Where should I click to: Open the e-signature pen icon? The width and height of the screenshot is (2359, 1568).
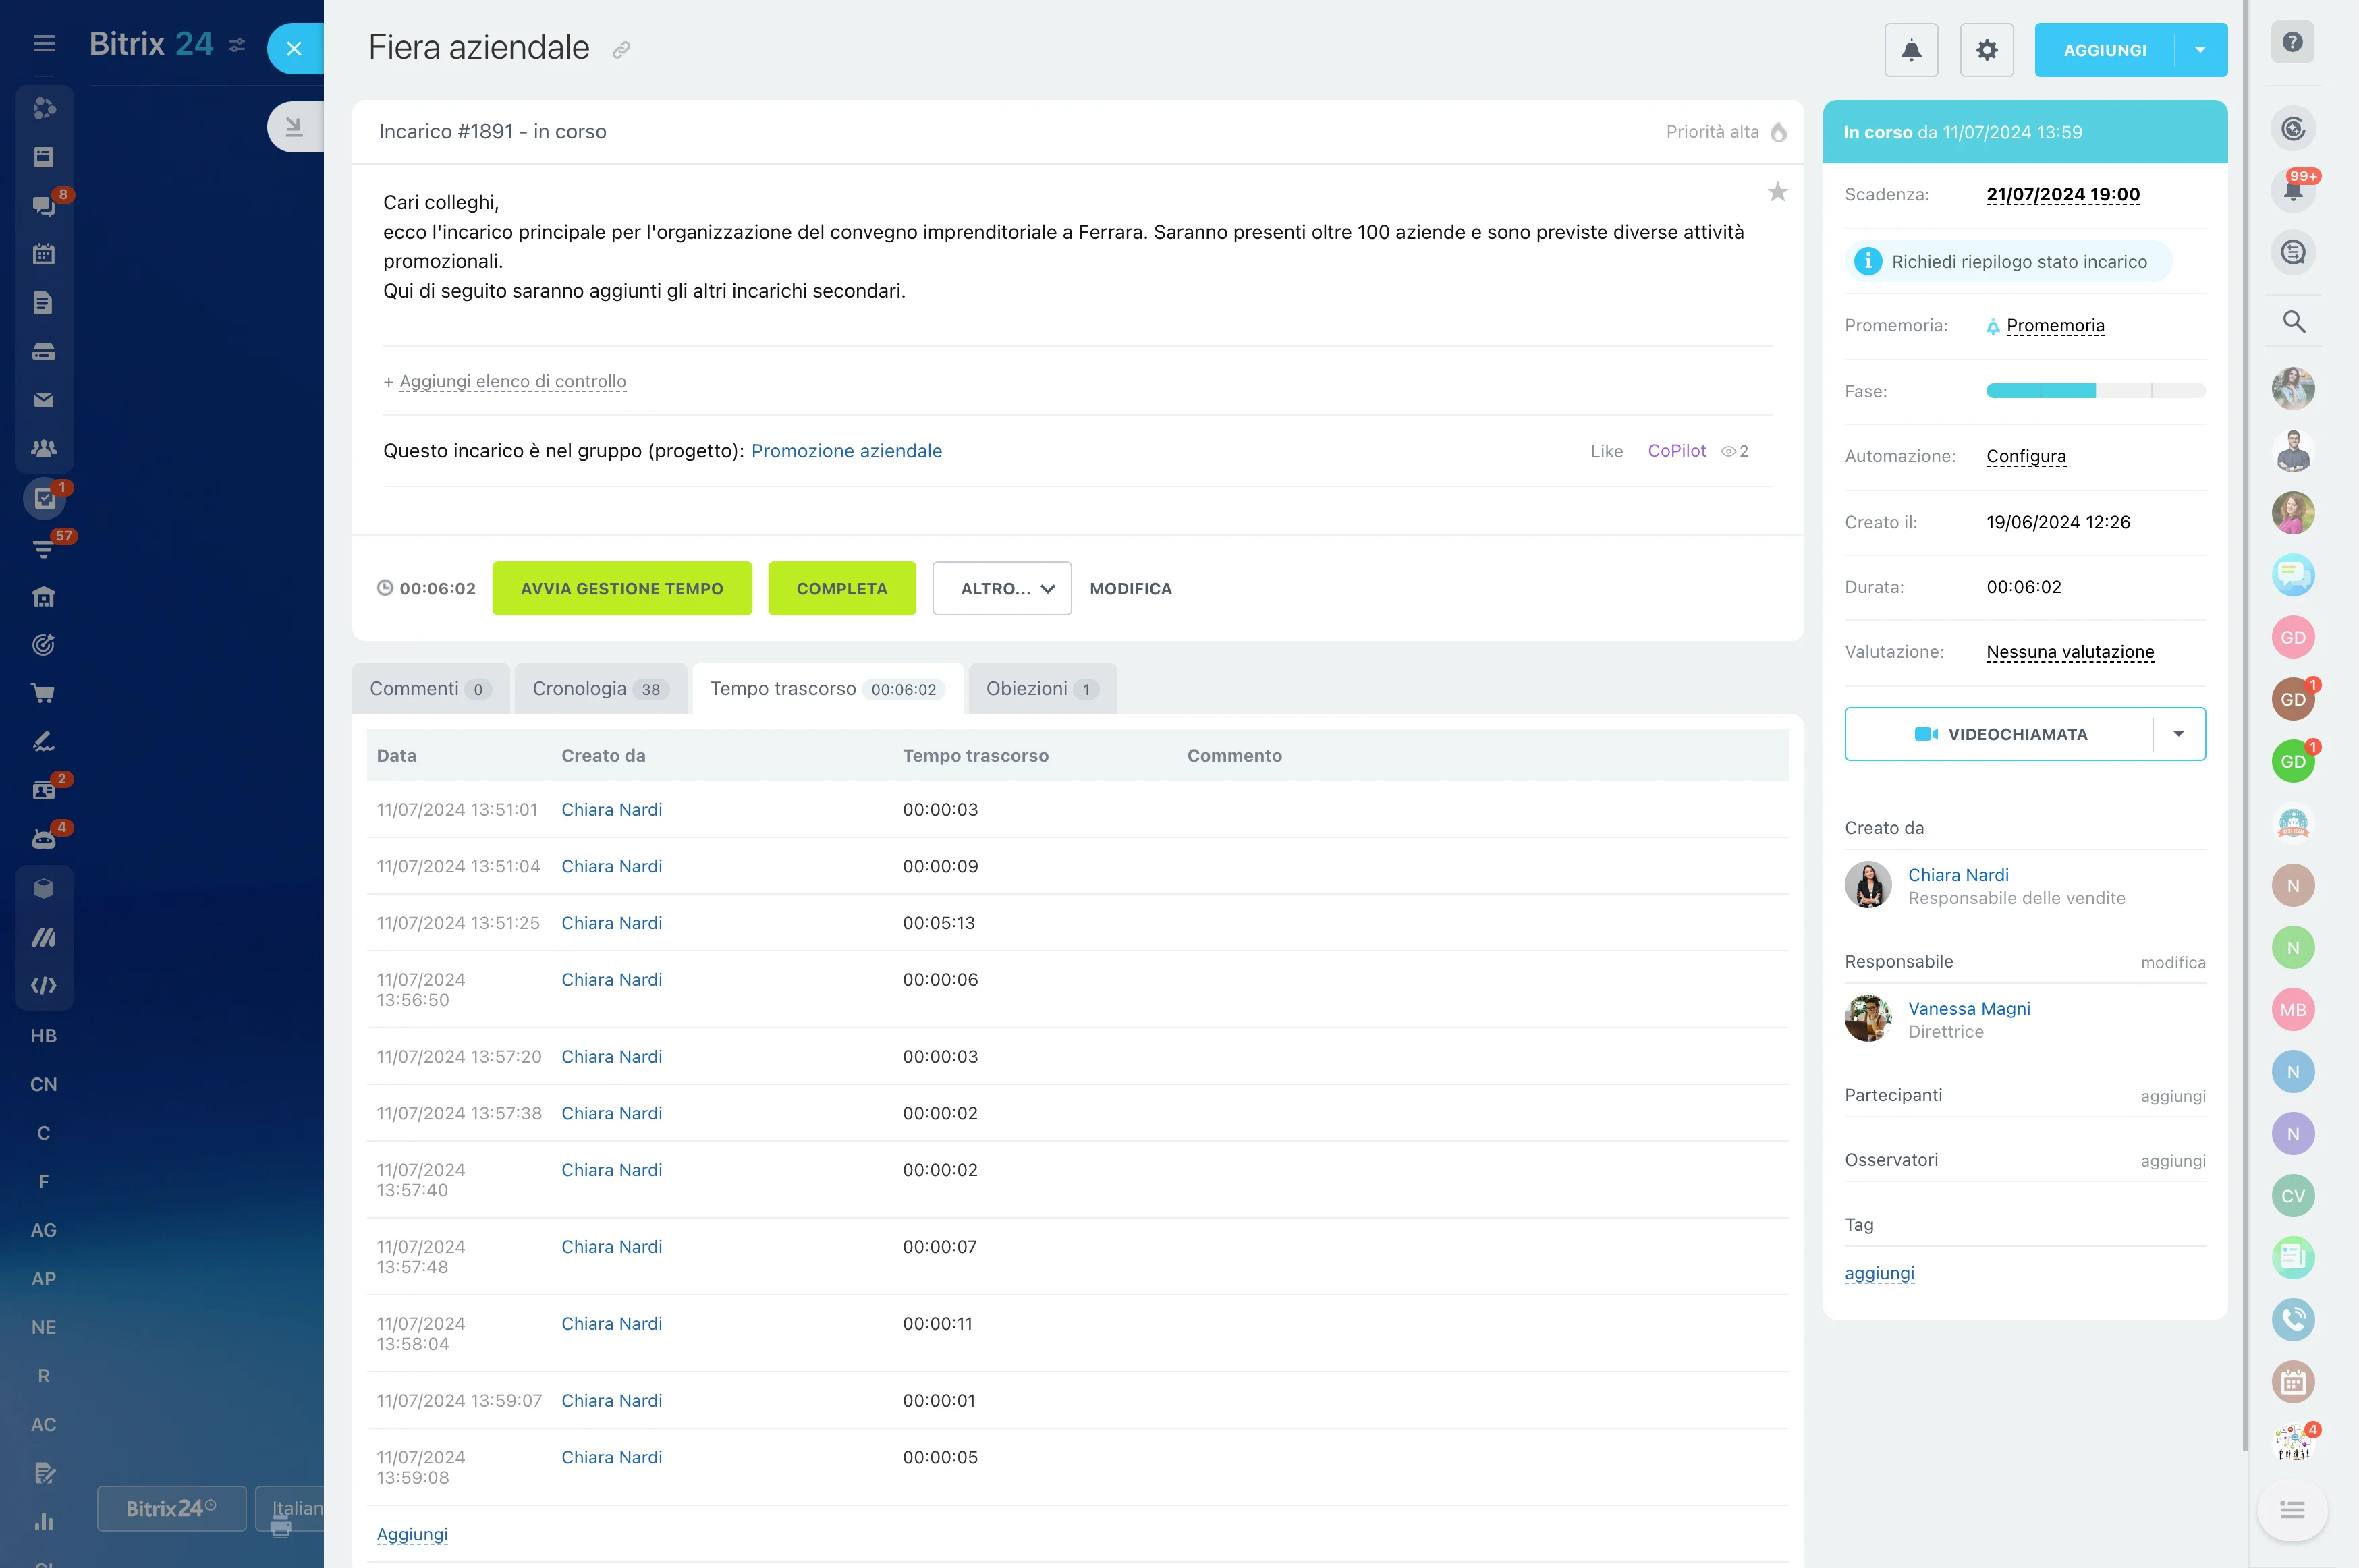[x=44, y=741]
